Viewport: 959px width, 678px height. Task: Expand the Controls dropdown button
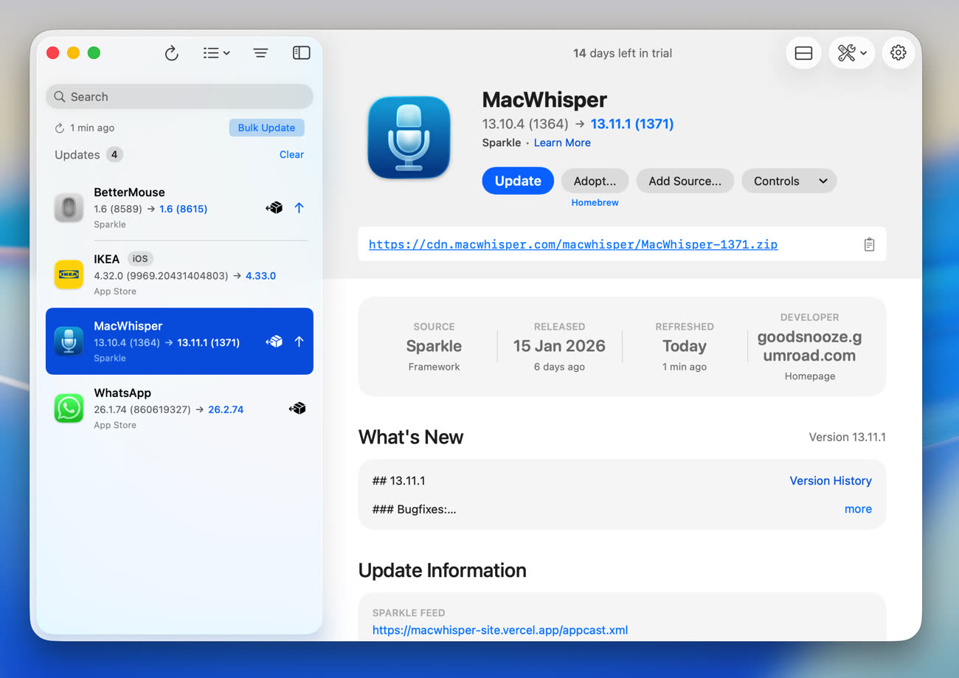(789, 181)
